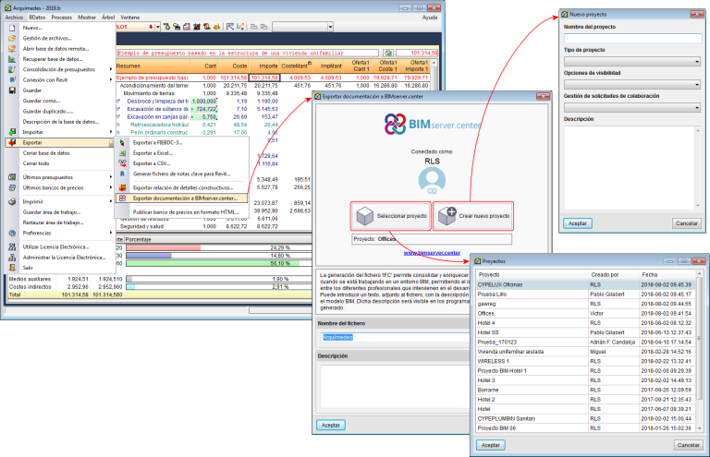
Task: Open the Ayuda menu
Action: click(x=430, y=18)
